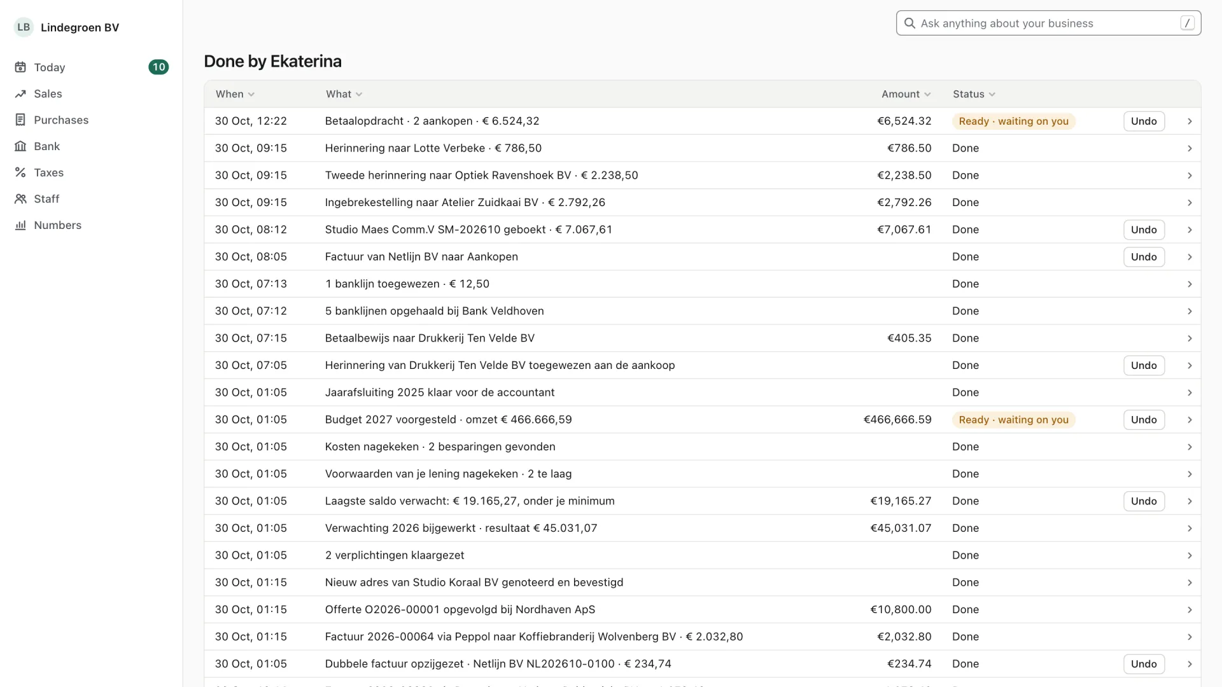This screenshot has height=687, width=1222.
Task: Click the LB company avatar
Action: [24, 27]
